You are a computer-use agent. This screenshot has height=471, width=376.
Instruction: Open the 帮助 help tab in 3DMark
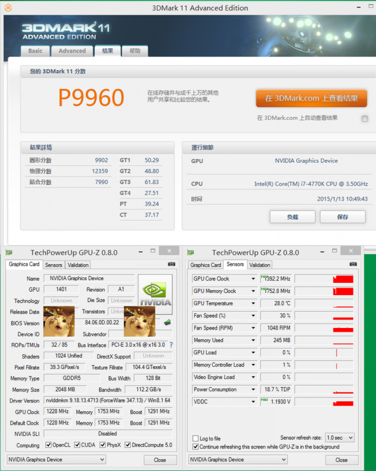135,51
